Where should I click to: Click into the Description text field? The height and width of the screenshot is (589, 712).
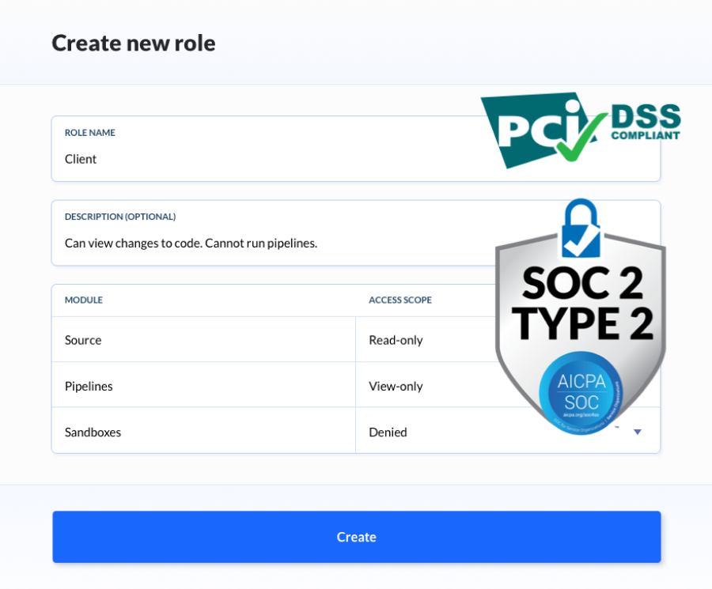pyautogui.click(x=269, y=243)
